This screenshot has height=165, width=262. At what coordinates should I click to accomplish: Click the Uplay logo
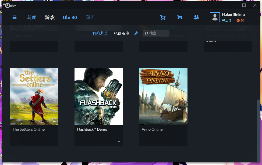[x=10, y=5]
